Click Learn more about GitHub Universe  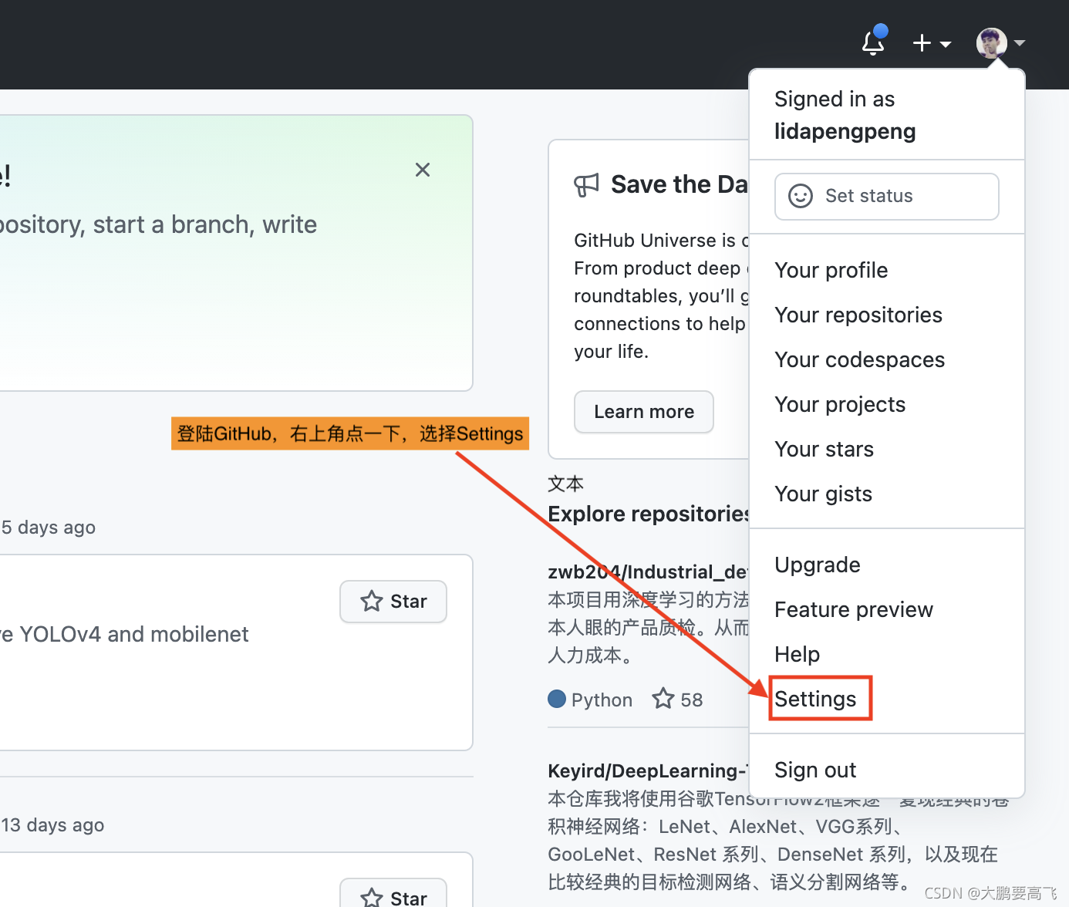point(644,412)
